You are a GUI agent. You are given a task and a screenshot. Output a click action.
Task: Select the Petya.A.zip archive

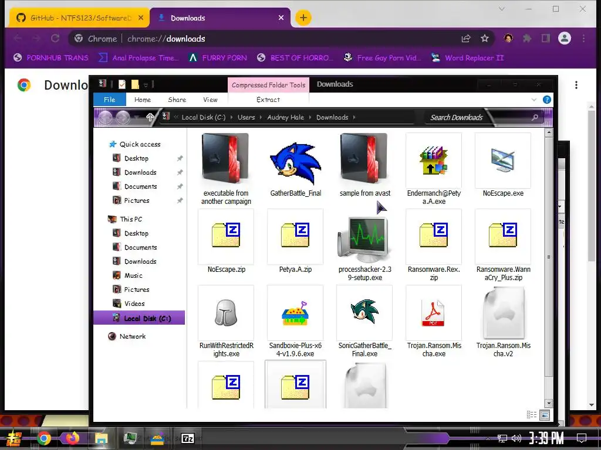[295, 241]
